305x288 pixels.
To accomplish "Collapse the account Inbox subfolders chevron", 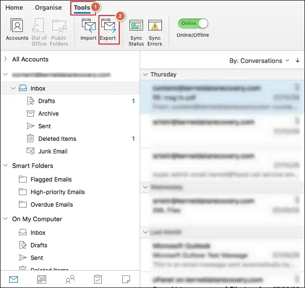I will [13, 88].
